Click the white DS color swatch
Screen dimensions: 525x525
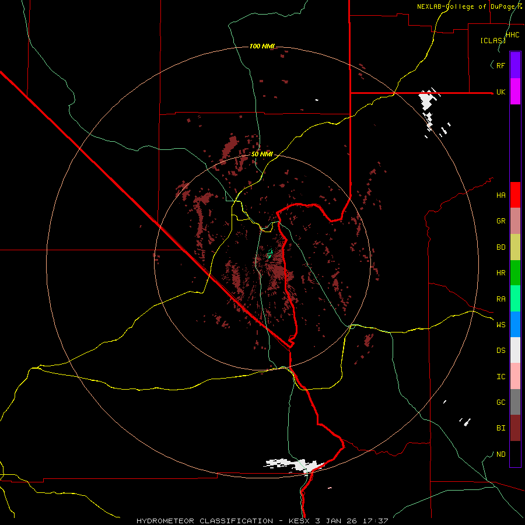click(x=515, y=350)
